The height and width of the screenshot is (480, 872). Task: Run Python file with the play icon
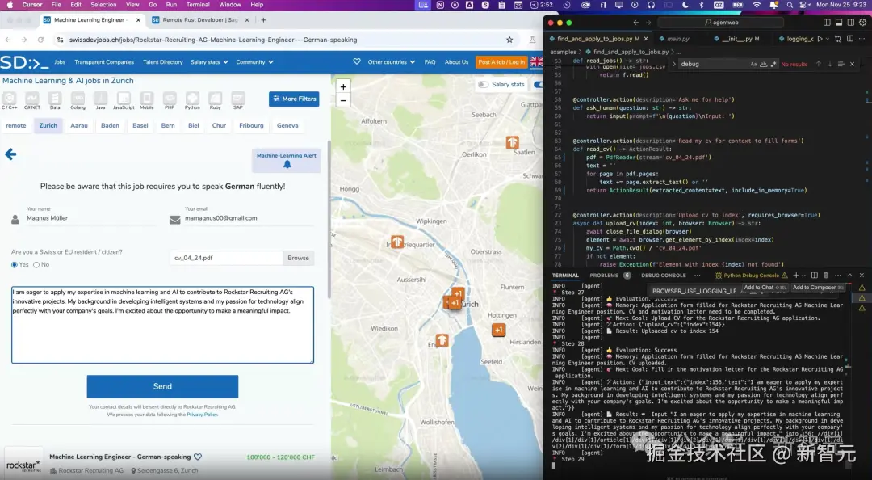point(820,39)
